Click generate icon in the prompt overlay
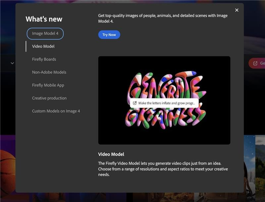Viewport: 265px width, 202px height. click(135, 103)
